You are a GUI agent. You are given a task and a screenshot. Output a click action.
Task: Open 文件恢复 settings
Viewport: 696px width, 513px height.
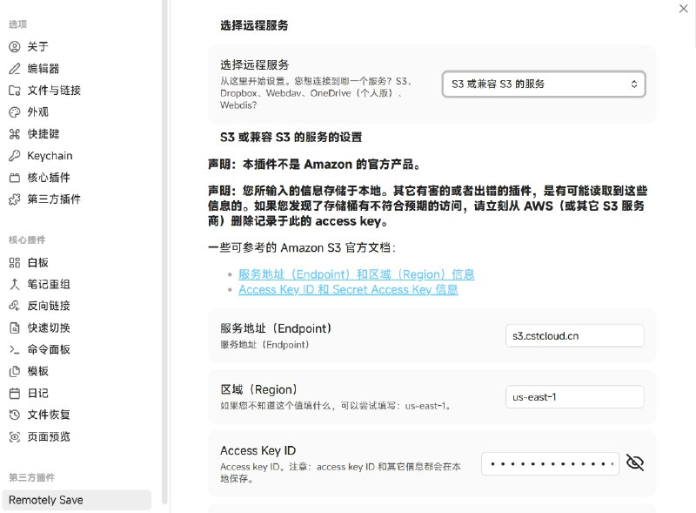point(44,414)
